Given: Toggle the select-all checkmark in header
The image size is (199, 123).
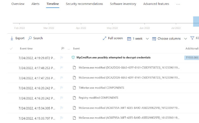Looking at the screenshot, I should pyautogui.click(x=11, y=49).
